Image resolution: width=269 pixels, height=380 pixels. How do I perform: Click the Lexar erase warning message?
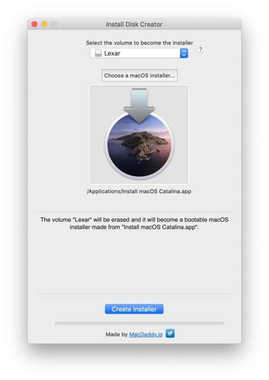click(134, 223)
